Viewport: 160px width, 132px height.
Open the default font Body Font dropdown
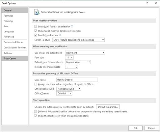click(85, 53)
